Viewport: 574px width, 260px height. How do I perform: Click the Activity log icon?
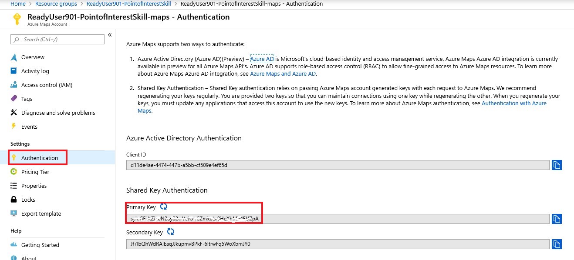(x=14, y=71)
